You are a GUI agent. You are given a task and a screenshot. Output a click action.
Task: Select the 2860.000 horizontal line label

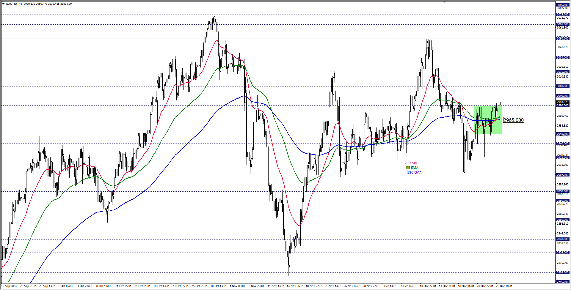[562, 220]
